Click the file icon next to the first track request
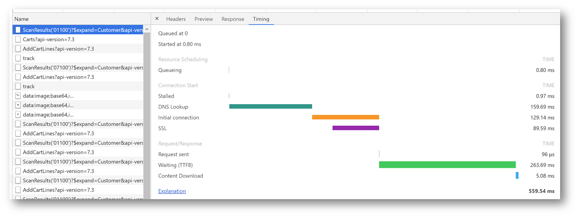 (x=18, y=58)
